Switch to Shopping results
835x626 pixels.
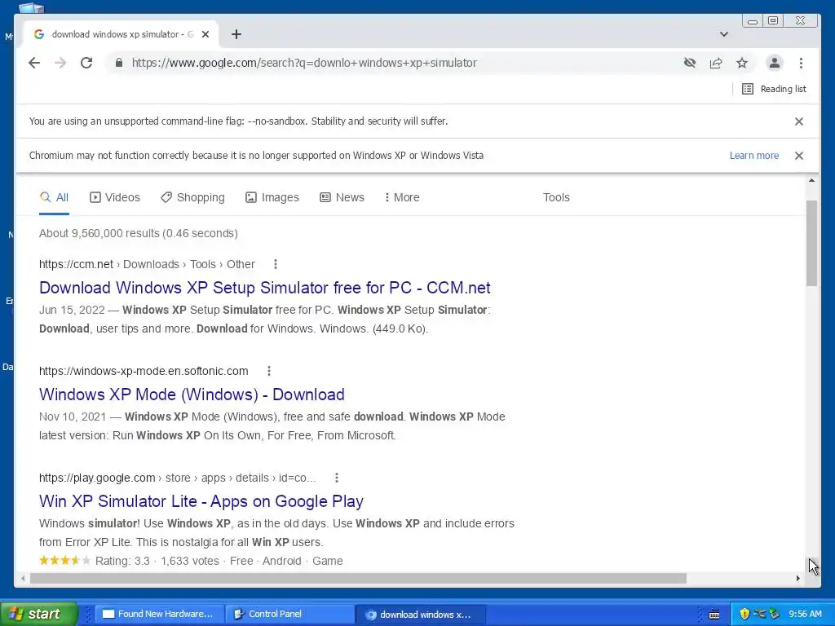click(x=192, y=197)
